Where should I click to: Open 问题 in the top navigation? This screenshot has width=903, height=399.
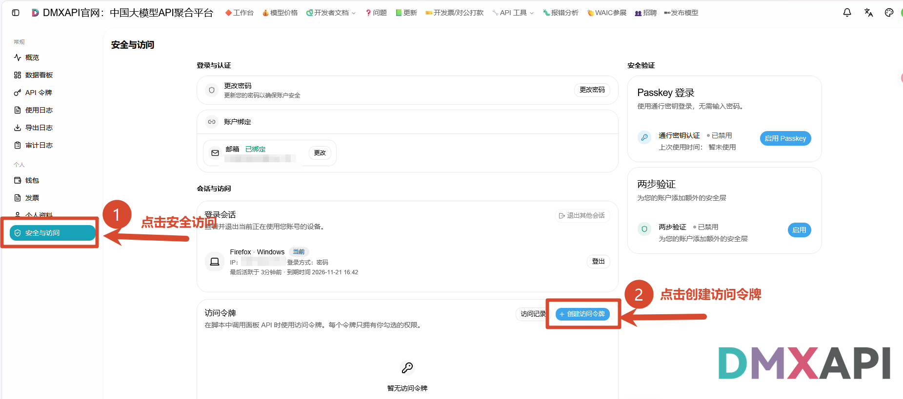click(x=376, y=13)
